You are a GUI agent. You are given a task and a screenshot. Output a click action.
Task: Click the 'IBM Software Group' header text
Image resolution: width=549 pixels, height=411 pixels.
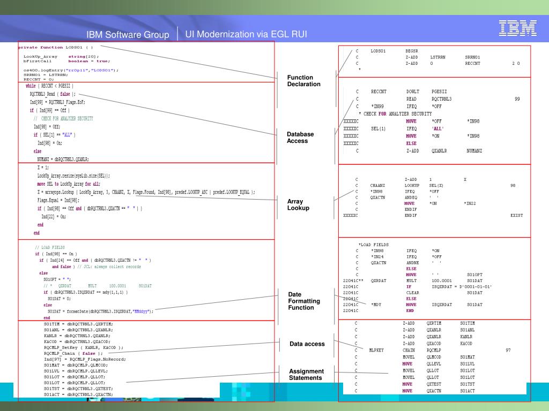click(x=128, y=35)
